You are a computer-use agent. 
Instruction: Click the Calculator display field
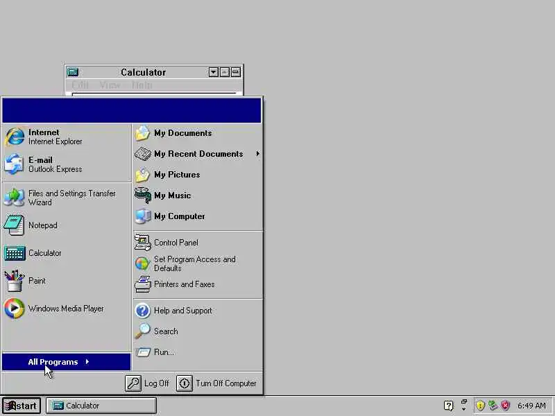point(154,94)
